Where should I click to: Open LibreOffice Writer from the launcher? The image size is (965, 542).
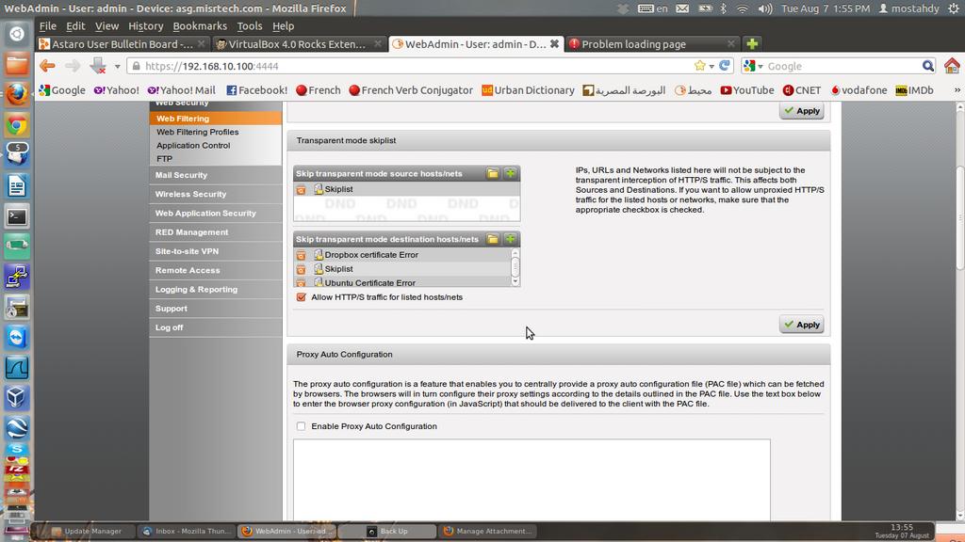(17, 185)
